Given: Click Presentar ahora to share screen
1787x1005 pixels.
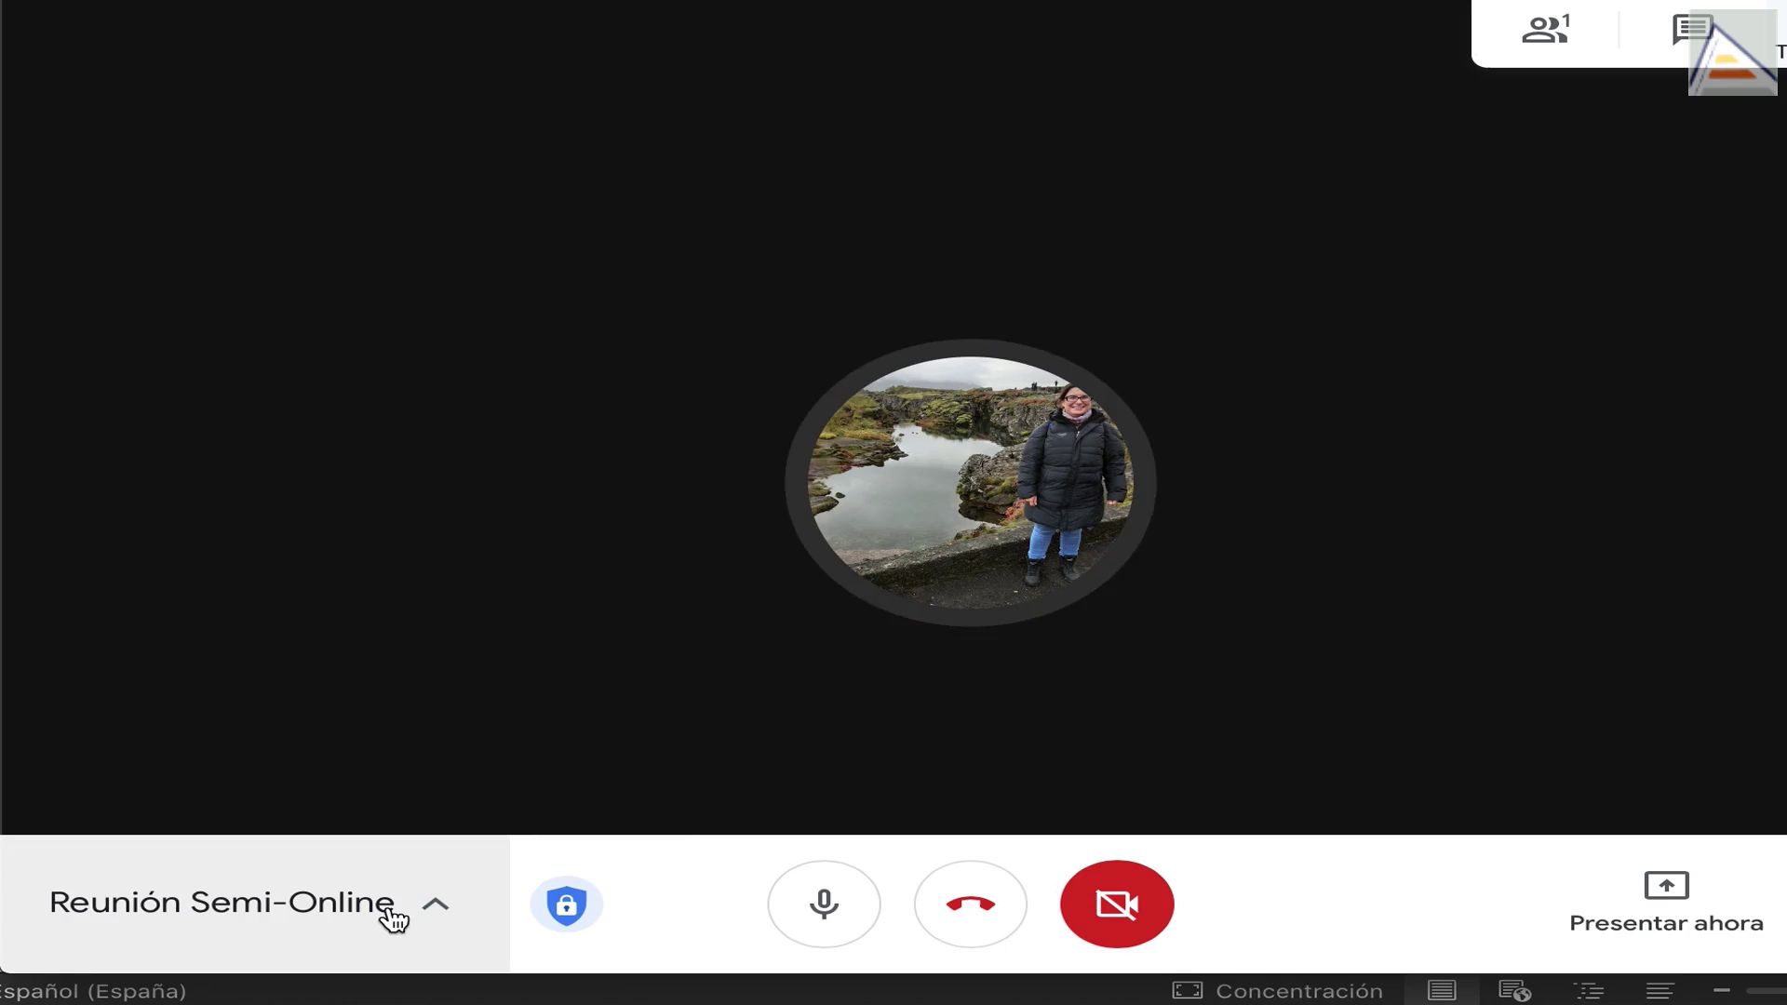Looking at the screenshot, I should (1666, 903).
